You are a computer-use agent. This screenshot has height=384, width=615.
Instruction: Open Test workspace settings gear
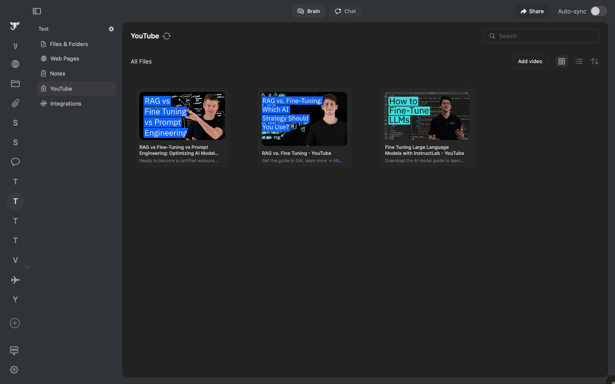tap(111, 29)
